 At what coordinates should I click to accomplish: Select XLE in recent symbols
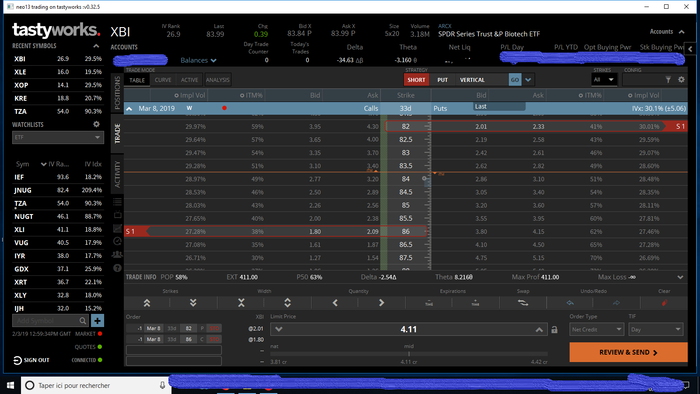57,72
